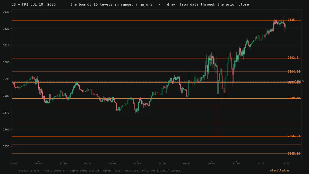Viewport: 309px width, 174px height.
Task: Click the 7594.26 level label
Action: click(294, 72)
